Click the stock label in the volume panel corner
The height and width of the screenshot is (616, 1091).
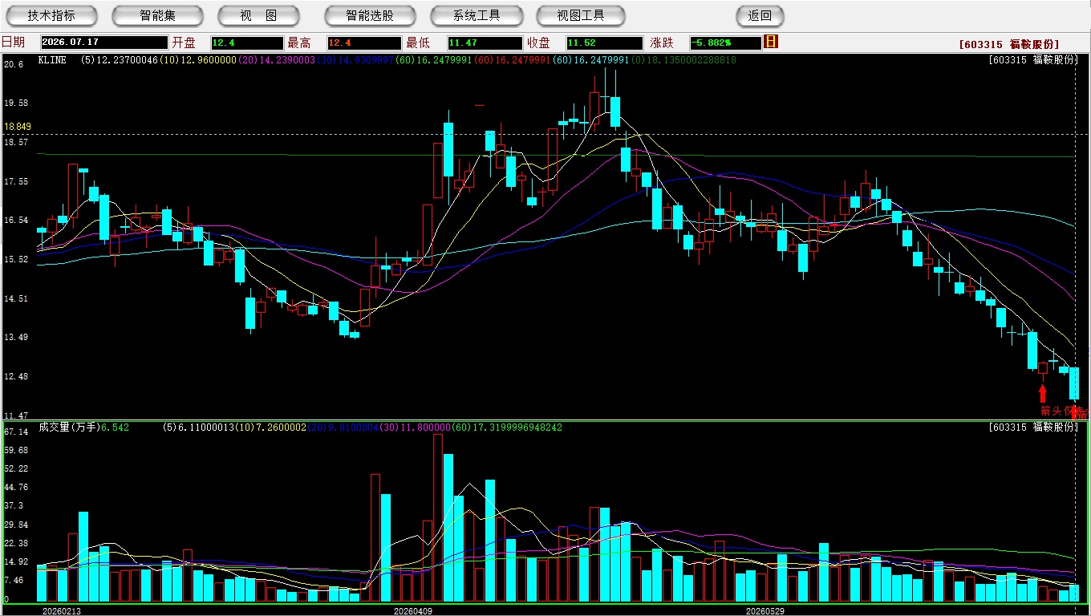point(1033,428)
